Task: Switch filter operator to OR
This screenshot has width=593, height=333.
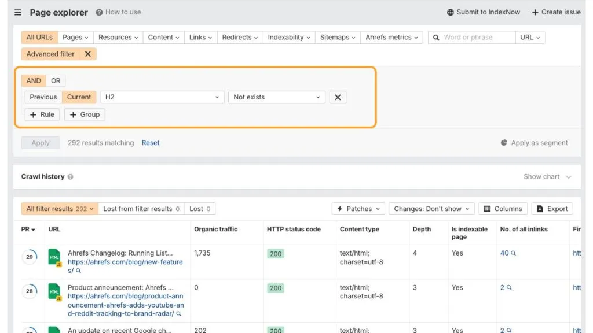Action: tap(56, 81)
